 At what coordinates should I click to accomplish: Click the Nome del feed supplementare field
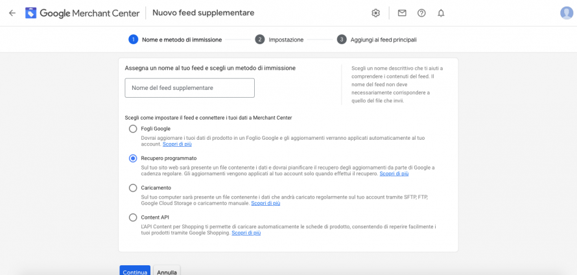189,88
